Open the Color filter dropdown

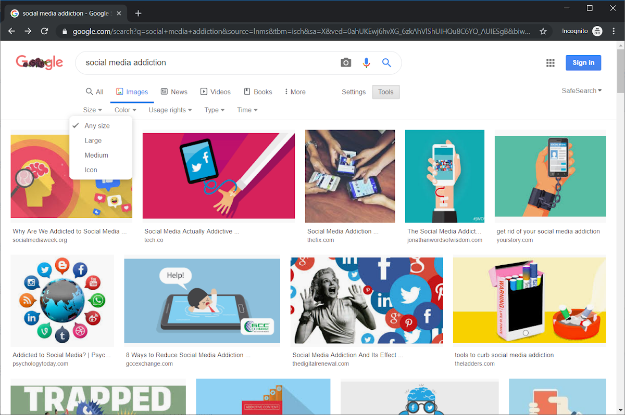(125, 110)
